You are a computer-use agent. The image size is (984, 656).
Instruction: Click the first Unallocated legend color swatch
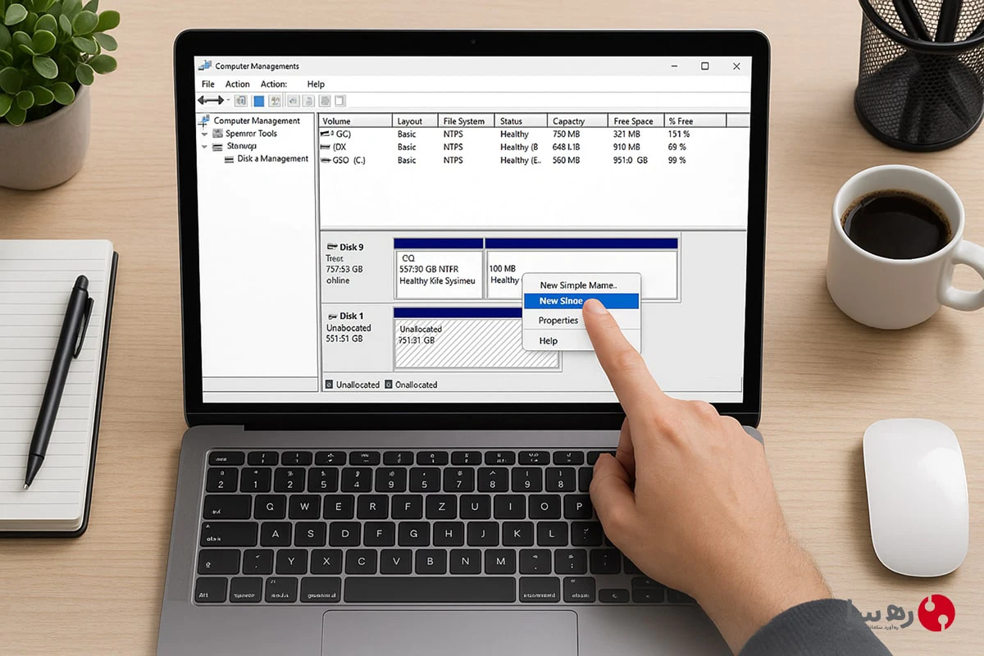pyautogui.click(x=329, y=385)
